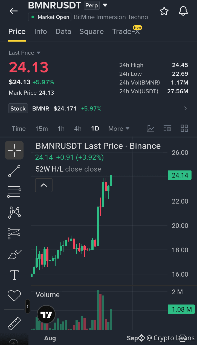Click the 24h Low value 22.69
Image resolution: width=197 pixels, height=345 pixels.
(180, 74)
